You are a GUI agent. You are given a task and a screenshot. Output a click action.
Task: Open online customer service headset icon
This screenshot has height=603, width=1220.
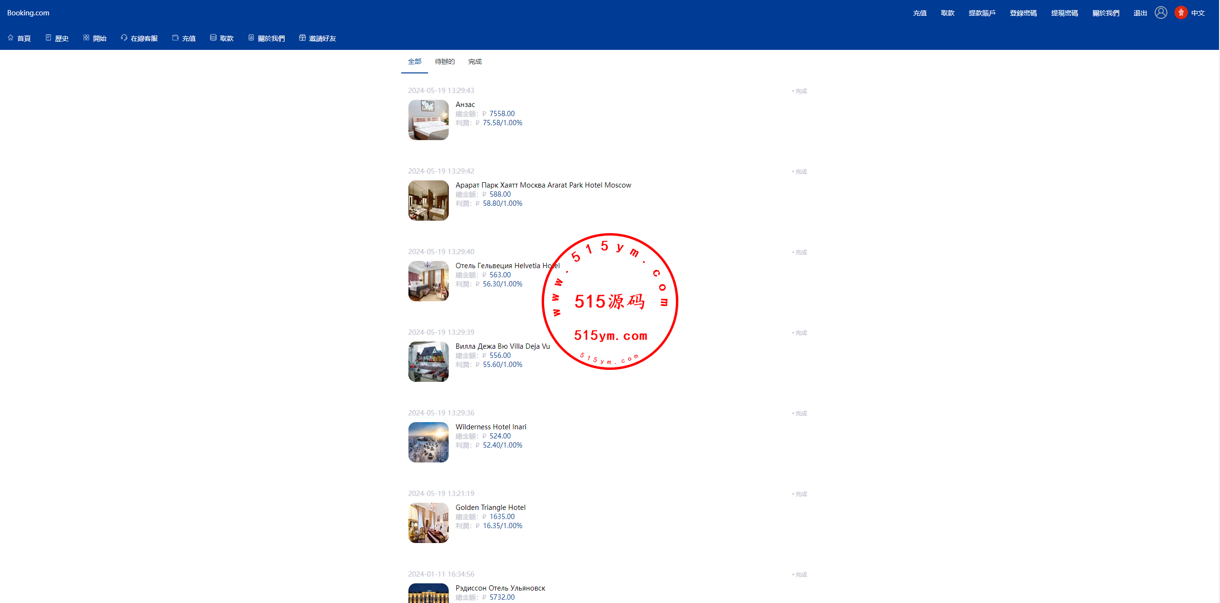coord(124,38)
